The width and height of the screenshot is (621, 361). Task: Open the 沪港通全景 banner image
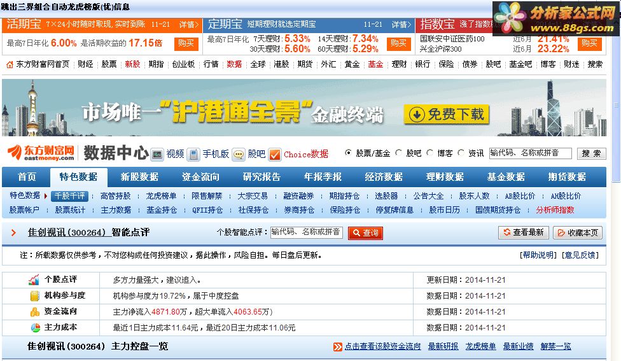[304, 108]
